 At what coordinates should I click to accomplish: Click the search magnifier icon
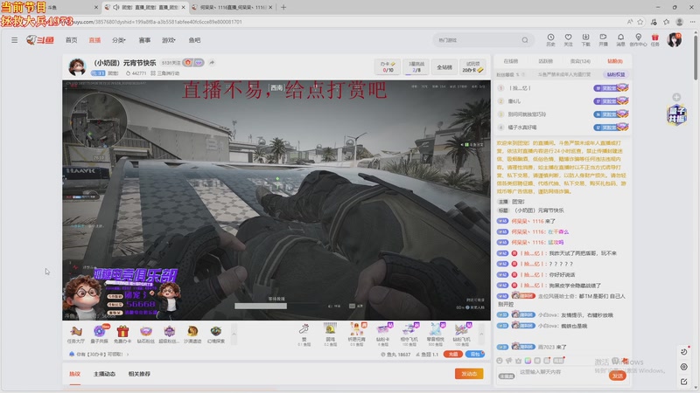click(525, 40)
